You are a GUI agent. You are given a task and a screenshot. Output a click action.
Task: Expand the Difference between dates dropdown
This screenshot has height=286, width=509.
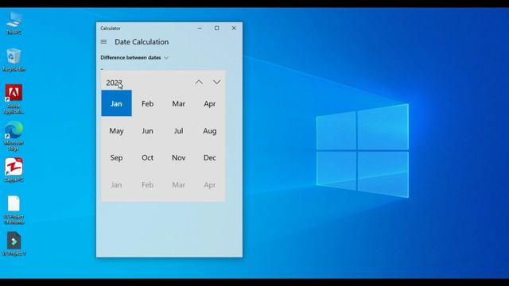pos(134,58)
